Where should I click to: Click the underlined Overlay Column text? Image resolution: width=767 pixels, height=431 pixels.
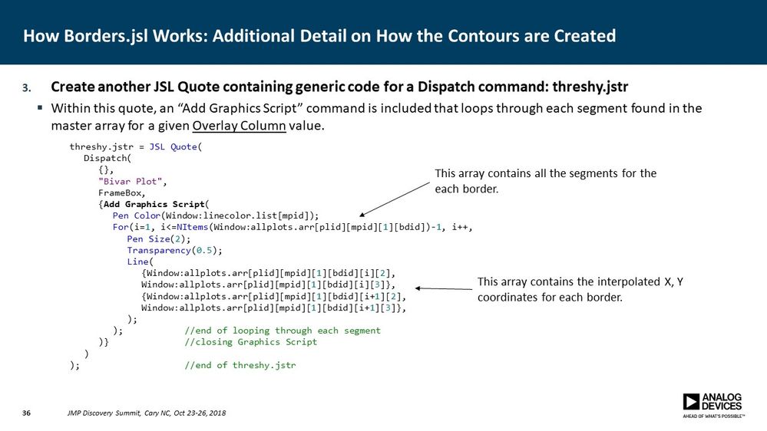(239, 126)
